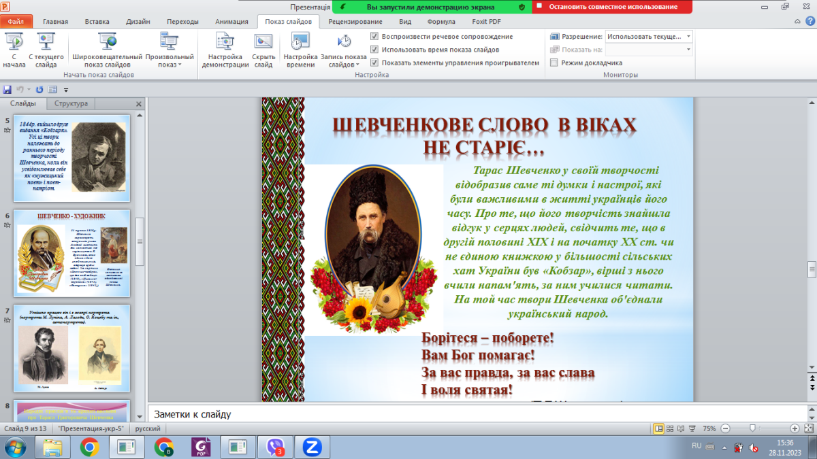Open 'Широковещательный показ слайдов' broadcast icon

(108, 42)
